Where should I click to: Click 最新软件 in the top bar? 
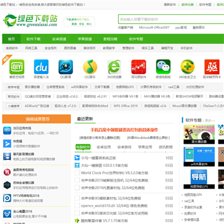(170, 4)
